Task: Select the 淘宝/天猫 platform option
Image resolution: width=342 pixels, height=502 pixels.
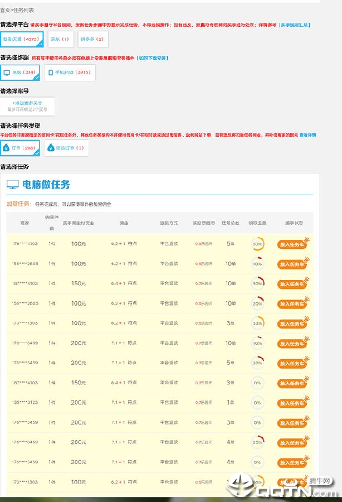Action: (x=22, y=39)
